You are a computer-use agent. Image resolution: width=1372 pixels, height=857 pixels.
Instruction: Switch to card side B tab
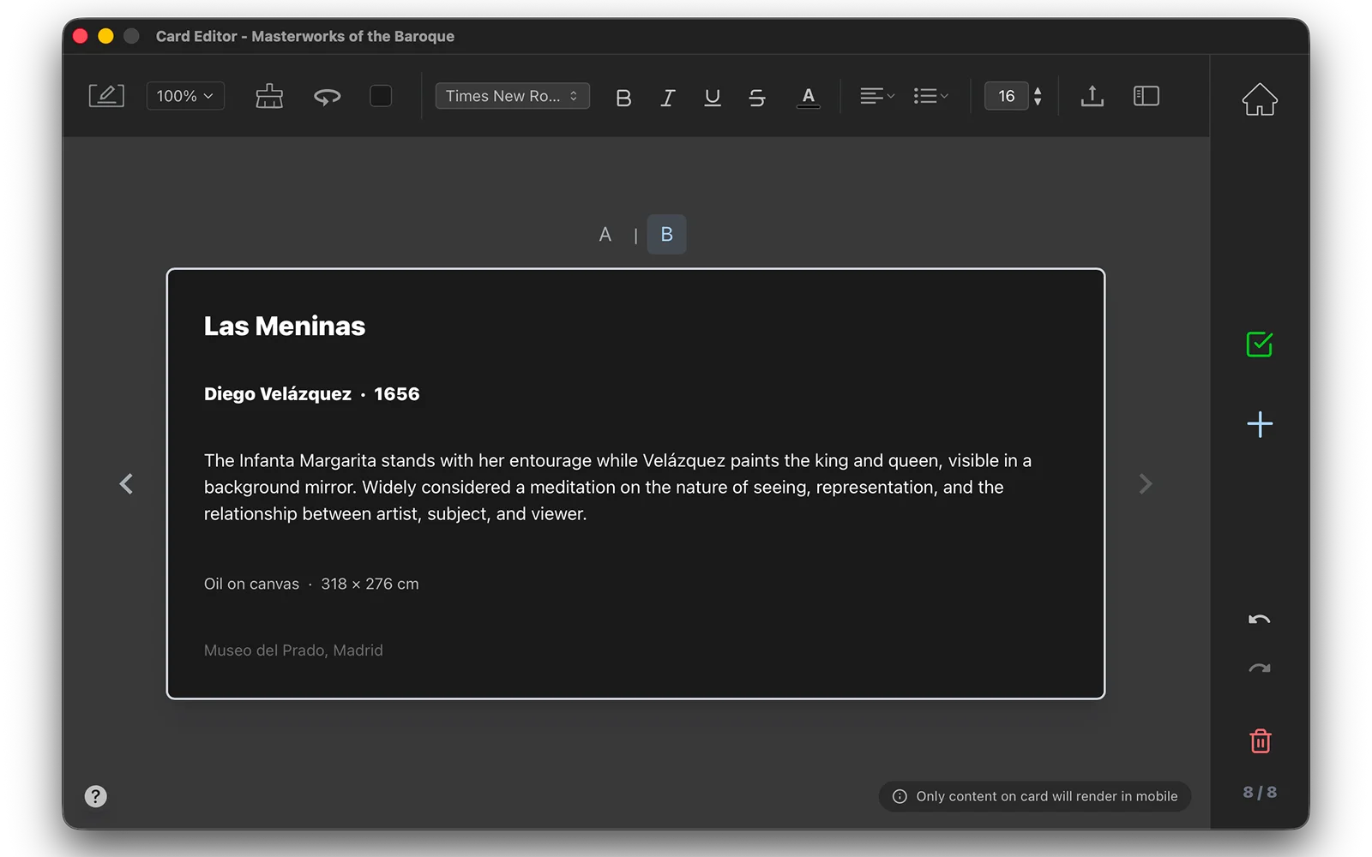pyautogui.click(x=666, y=235)
